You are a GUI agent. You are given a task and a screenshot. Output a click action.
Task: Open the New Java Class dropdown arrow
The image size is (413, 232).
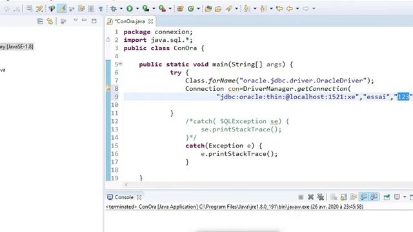tap(198, 8)
